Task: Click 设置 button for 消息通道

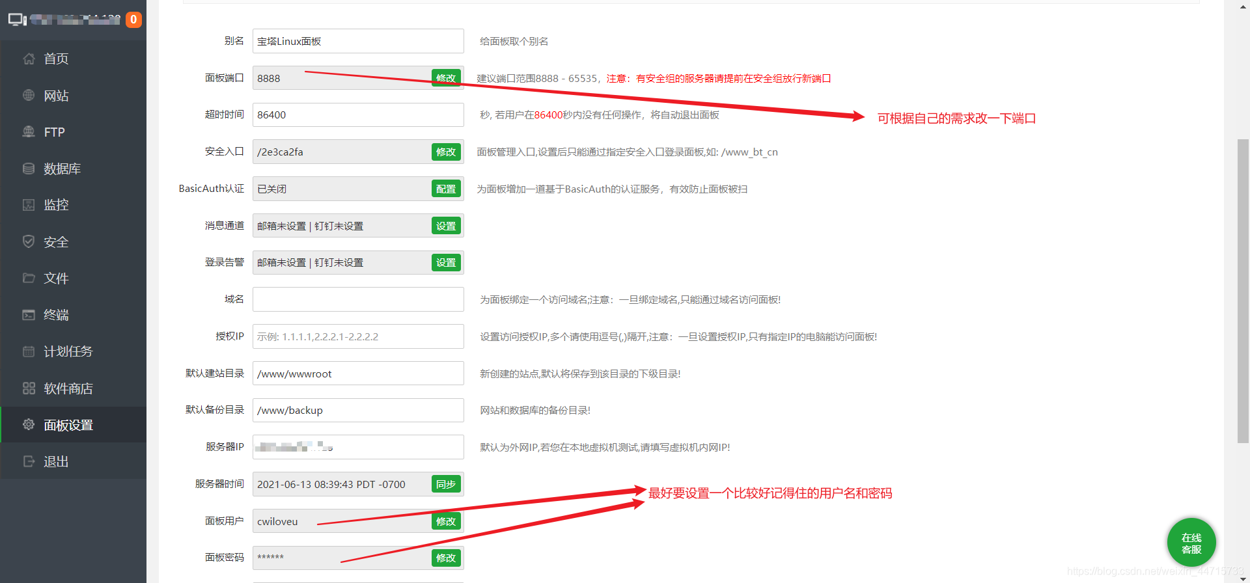Action: pos(446,226)
